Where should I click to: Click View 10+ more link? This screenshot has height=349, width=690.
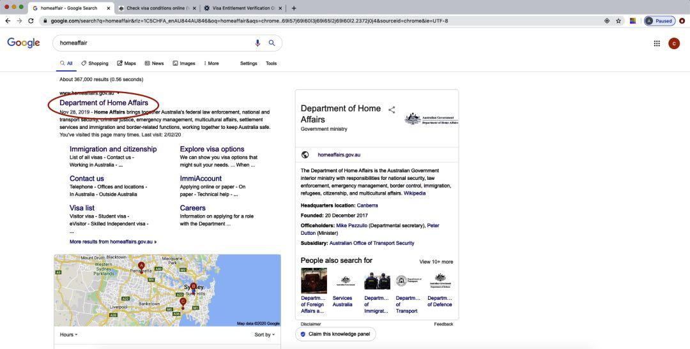point(436,262)
